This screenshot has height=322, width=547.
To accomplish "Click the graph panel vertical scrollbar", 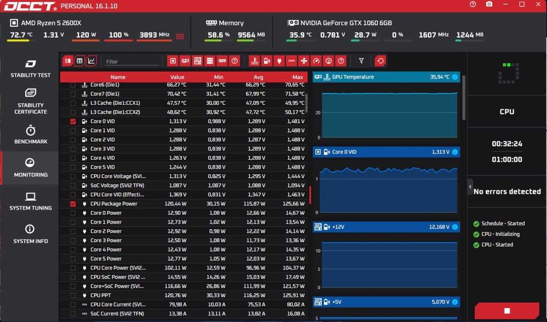I will pos(464,97).
